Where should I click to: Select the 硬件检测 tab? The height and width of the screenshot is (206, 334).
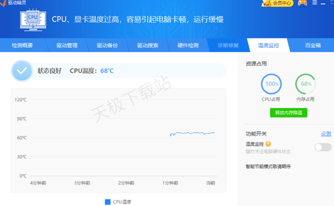(188, 45)
